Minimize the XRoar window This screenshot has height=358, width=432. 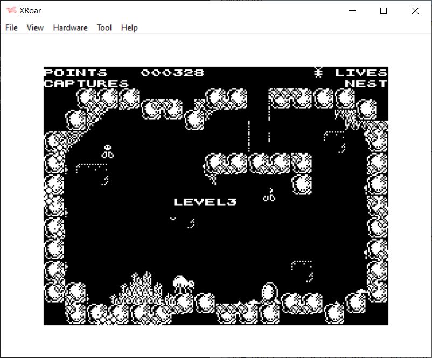click(352, 11)
